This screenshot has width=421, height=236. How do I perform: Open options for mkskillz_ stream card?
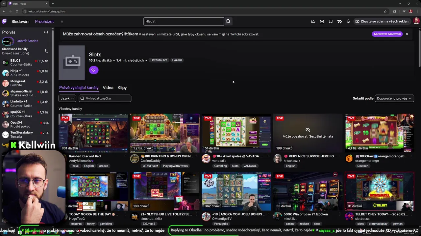pyautogui.click(x=340, y=214)
